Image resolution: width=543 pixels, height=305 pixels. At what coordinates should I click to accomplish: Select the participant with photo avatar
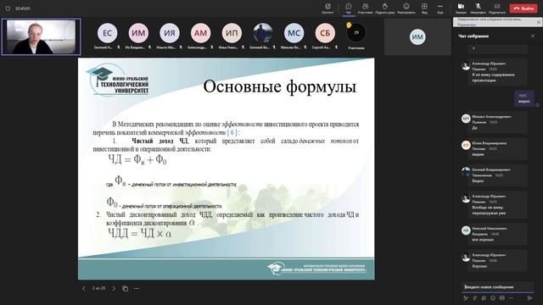click(263, 33)
